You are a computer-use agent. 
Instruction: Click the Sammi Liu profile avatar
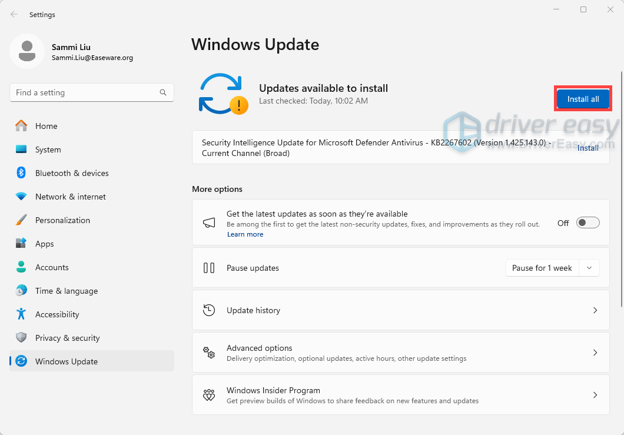[x=26, y=51]
